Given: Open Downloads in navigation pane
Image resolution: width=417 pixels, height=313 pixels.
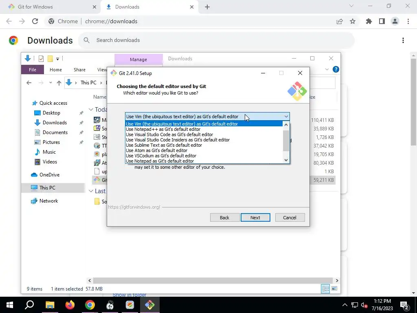Looking at the screenshot, I should pyautogui.click(x=55, y=123).
